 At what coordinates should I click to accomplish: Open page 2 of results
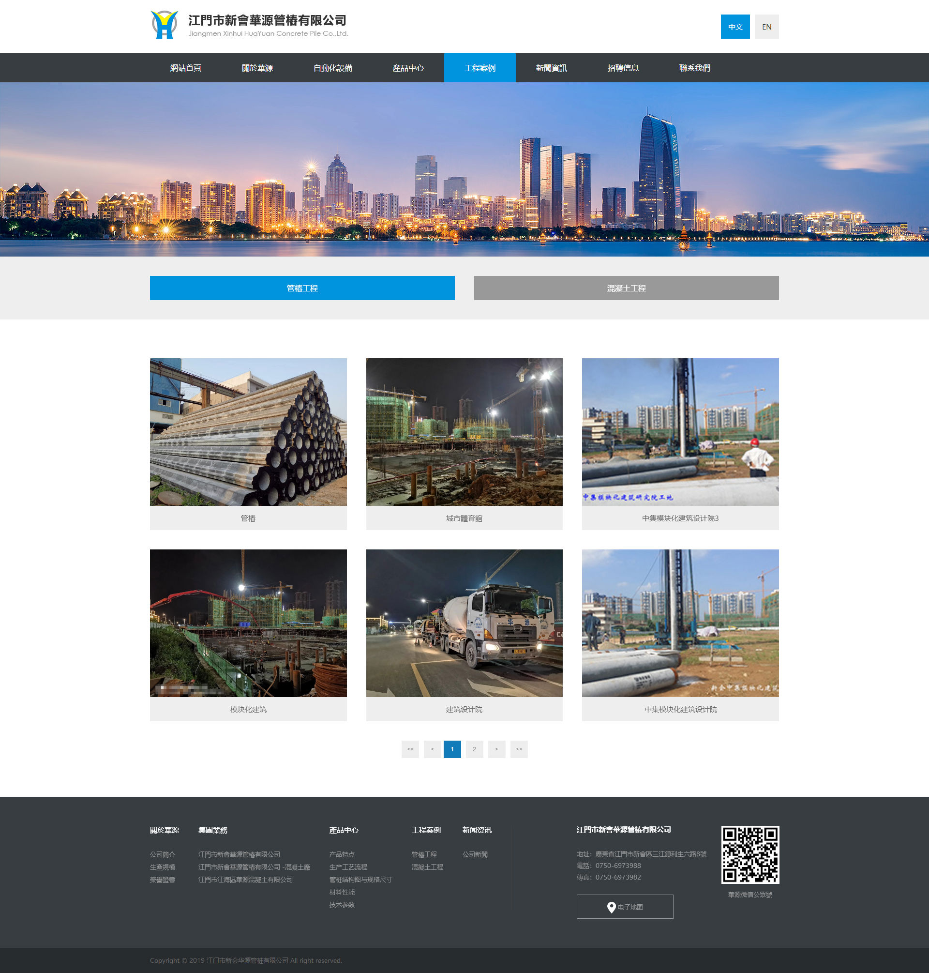click(x=474, y=749)
